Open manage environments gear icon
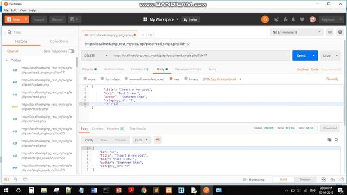The height and width of the screenshot is (195, 347). click(340, 32)
